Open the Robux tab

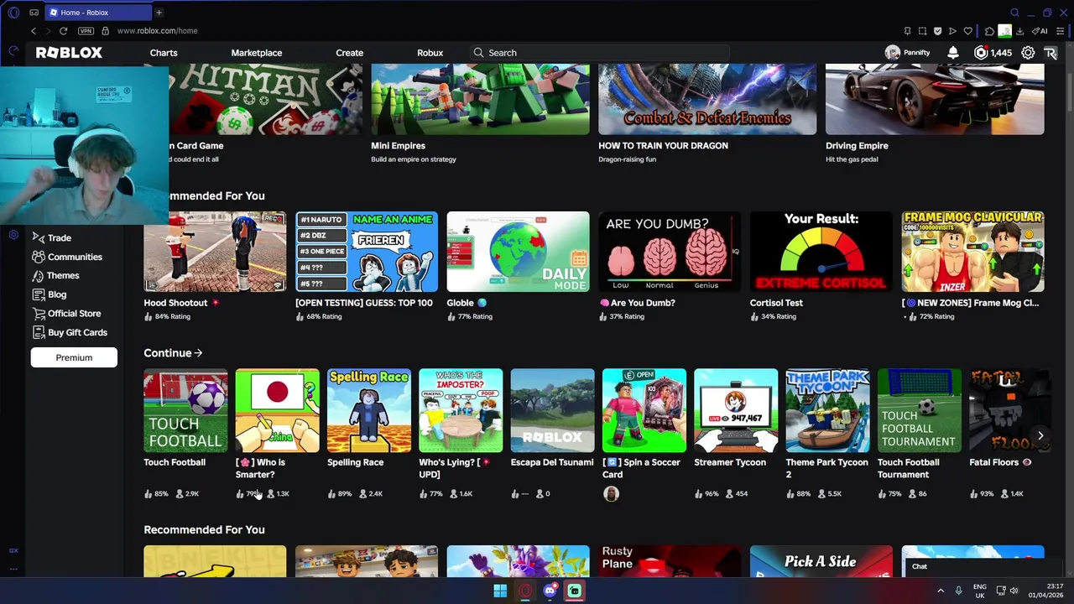430,53
